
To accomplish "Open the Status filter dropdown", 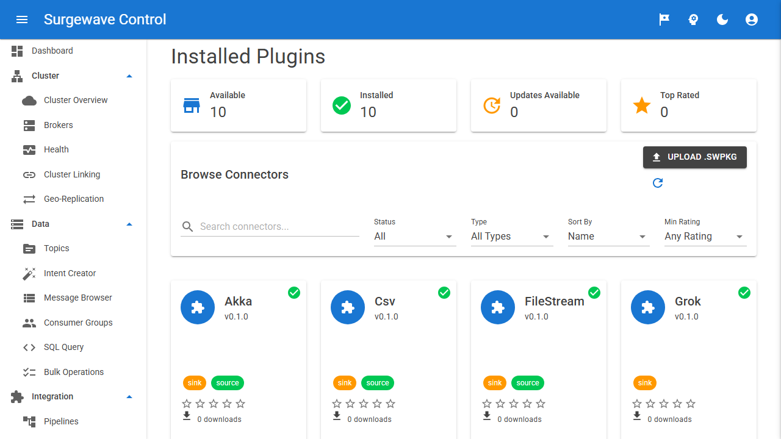I will tap(415, 237).
